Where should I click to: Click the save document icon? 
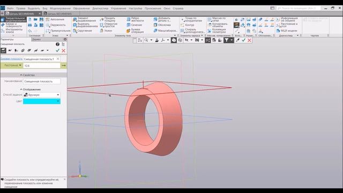click(41, 19)
